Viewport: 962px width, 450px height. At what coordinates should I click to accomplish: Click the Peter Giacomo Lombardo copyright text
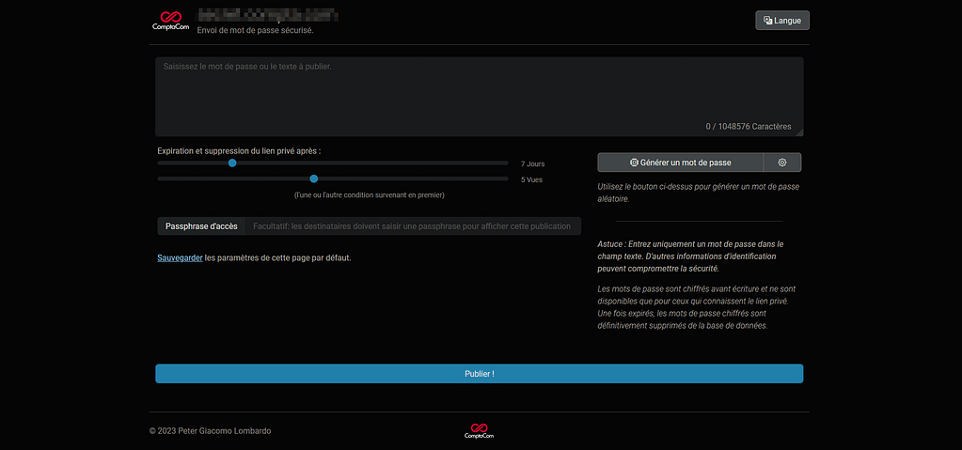click(210, 431)
